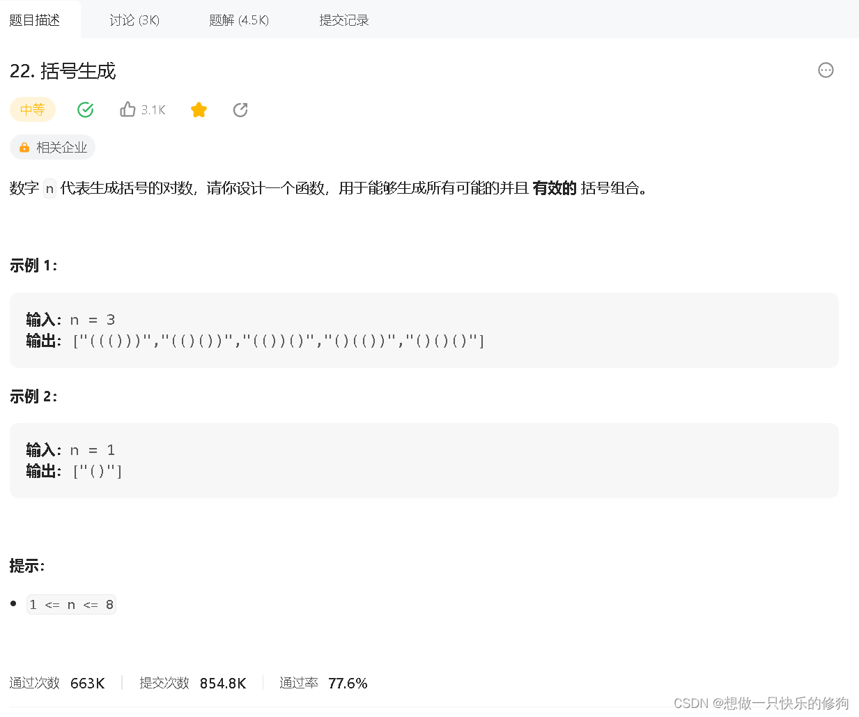Click the share arrow icon next to the star
This screenshot has width=859, height=717.
(240, 109)
